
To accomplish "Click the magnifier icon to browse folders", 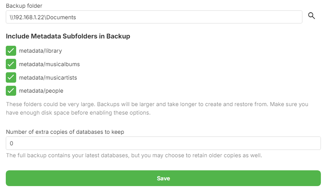I will coord(312,16).
